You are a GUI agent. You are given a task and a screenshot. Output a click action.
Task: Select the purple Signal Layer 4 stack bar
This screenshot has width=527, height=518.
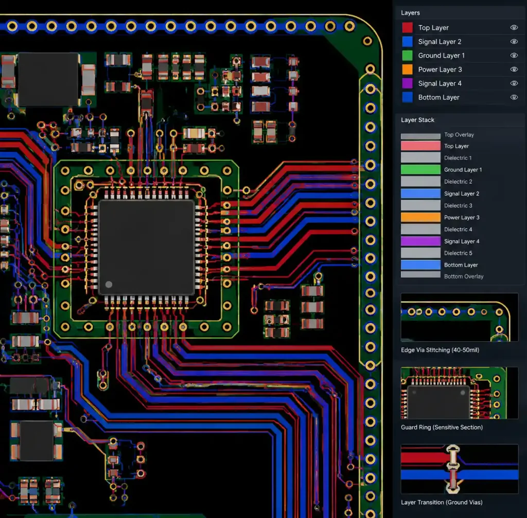pyautogui.click(x=420, y=241)
